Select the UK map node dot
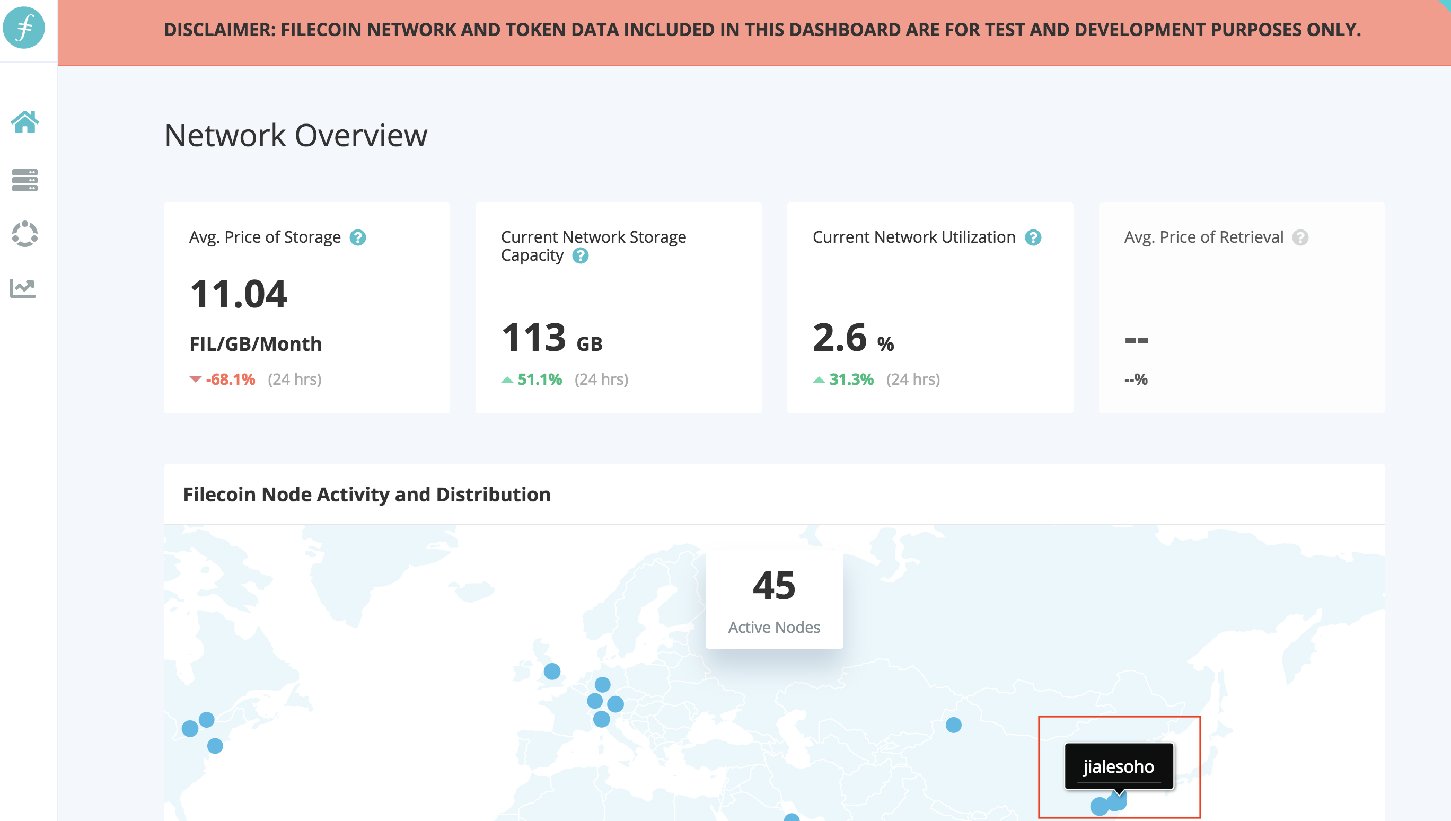Image resolution: width=1451 pixels, height=821 pixels. point(551,671)
